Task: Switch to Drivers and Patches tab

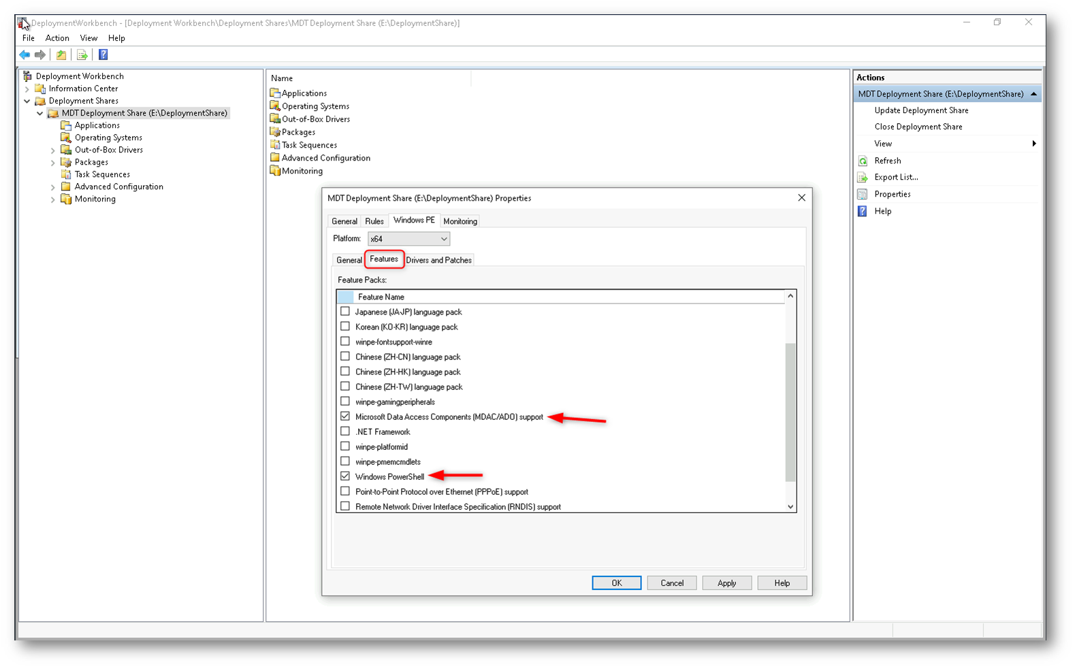Action: click(x=438, y=260)
